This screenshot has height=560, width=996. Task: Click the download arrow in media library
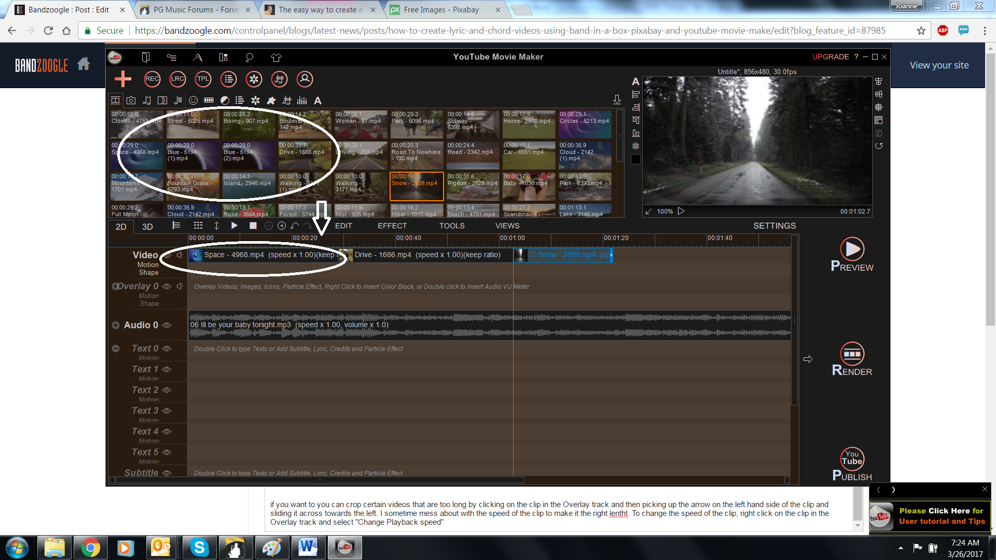pos(617,100)
